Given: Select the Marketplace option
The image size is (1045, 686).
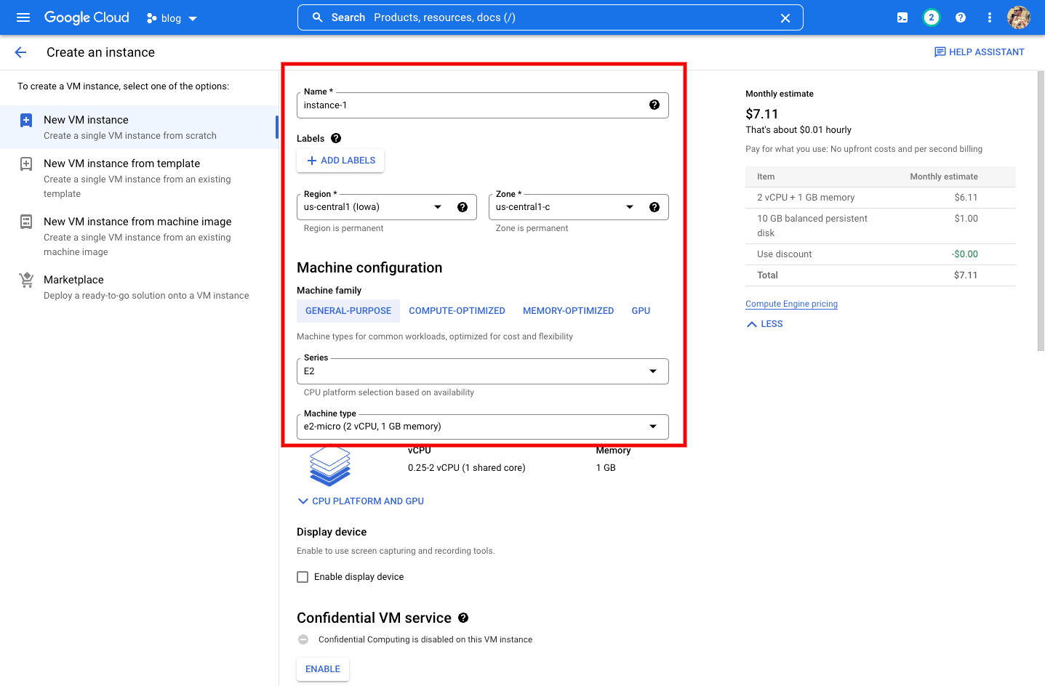Looking at the screenshot, I should 140,287.
